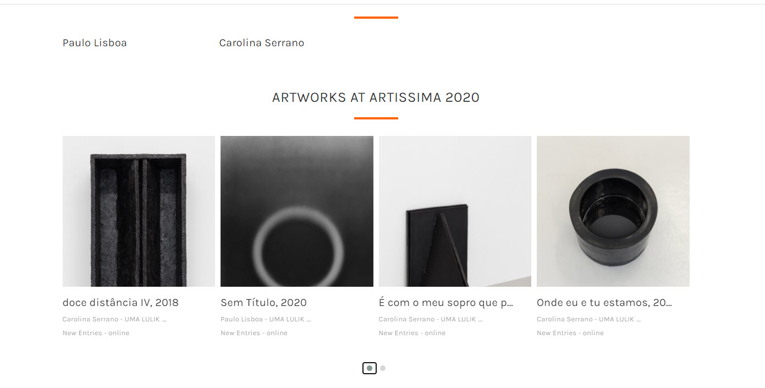Click the artist-gallery line under 'Onde eu e tu estamos'

[x=588, y=319]
